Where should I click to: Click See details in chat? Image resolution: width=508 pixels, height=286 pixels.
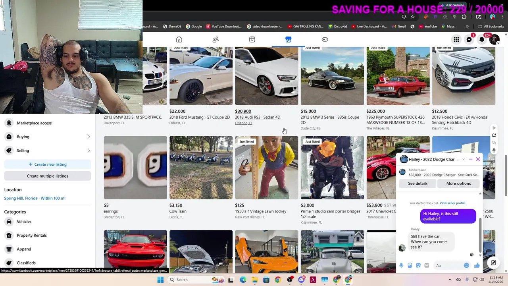coord(418,184)
